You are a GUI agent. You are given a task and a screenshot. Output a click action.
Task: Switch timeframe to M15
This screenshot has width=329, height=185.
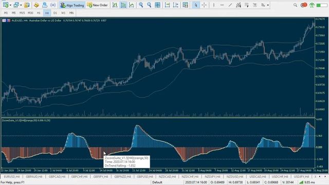click(x=22, y=13)
